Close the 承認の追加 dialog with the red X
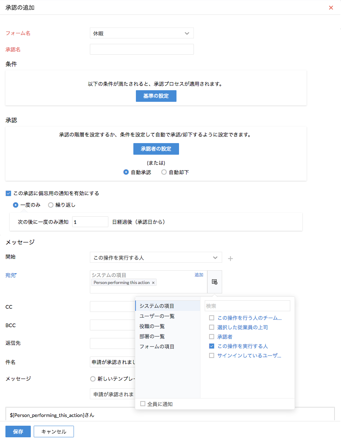The image size is (341, 442). click(x=331, y=8)
